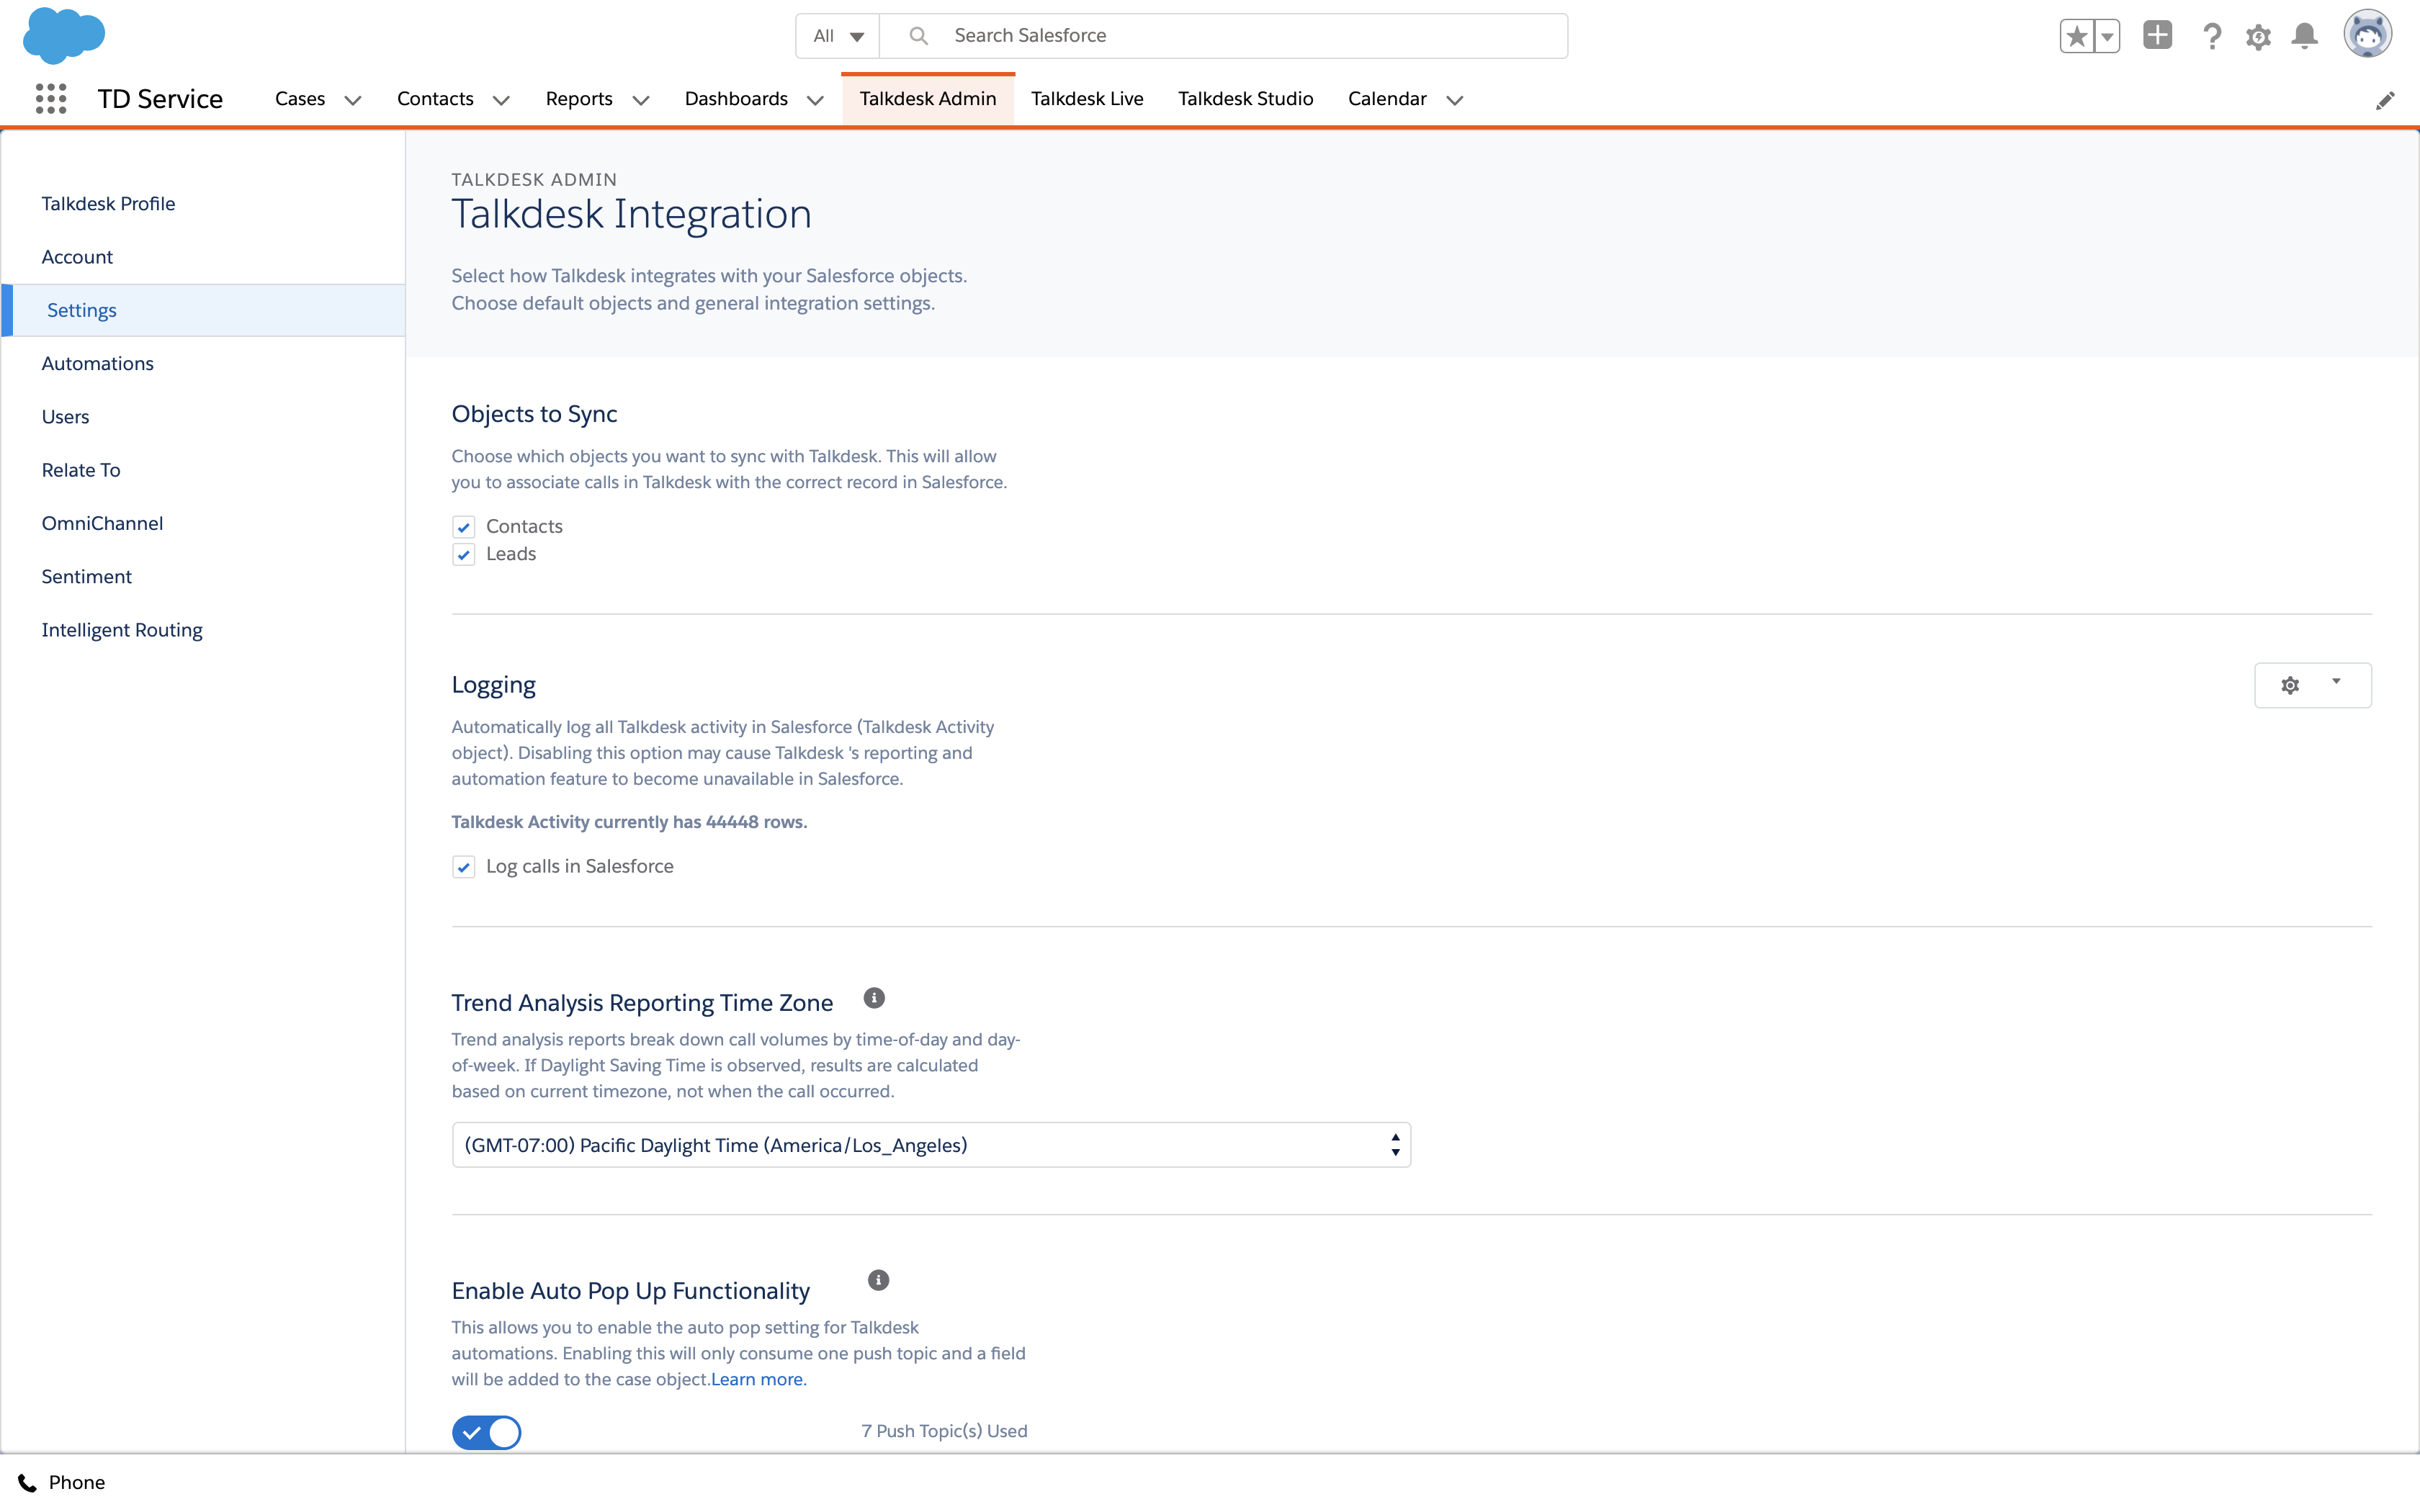
Task: Switch to the Talkdesk Live tab
Action: (x=1087, y=99)
